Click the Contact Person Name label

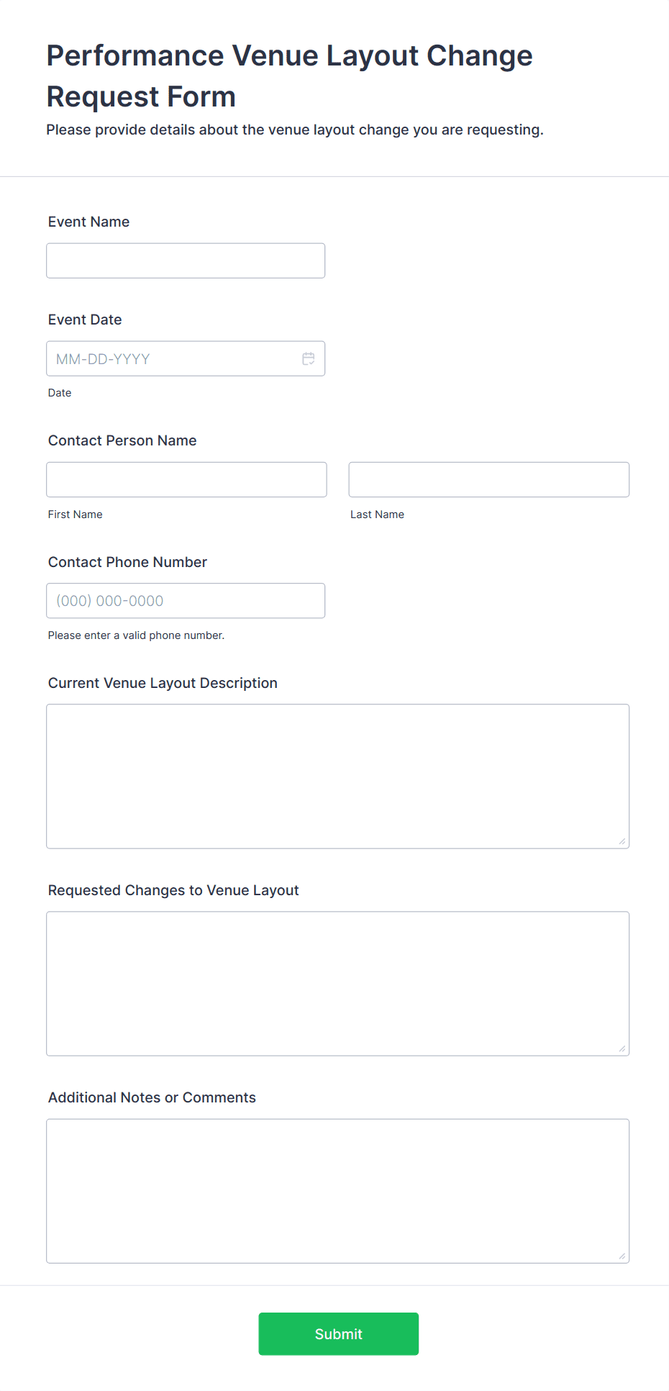(x=122, y=440)
